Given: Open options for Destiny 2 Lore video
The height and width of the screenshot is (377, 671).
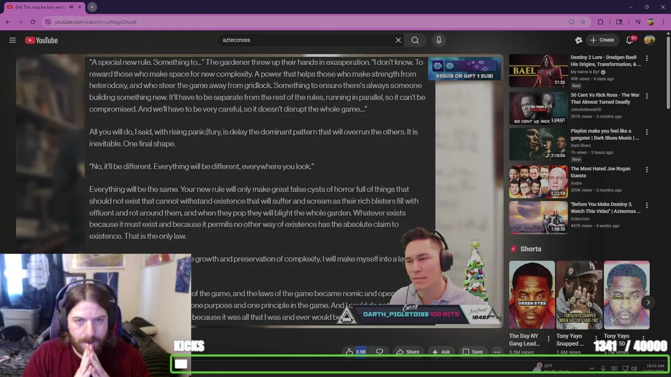Looking at the screenshot, I should click(646, 58).
